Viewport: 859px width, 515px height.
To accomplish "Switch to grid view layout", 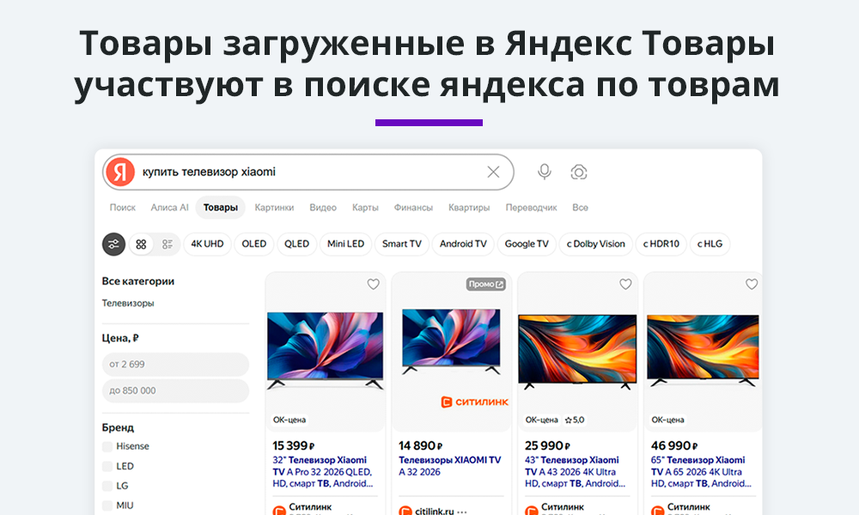I will [142, 244].
